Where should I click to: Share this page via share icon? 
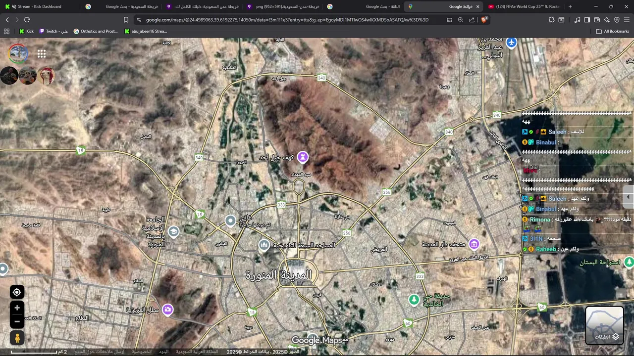(472, 20)
